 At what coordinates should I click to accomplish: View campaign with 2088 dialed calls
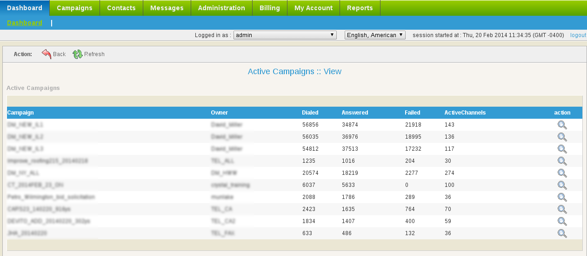[x=562, y=197]
